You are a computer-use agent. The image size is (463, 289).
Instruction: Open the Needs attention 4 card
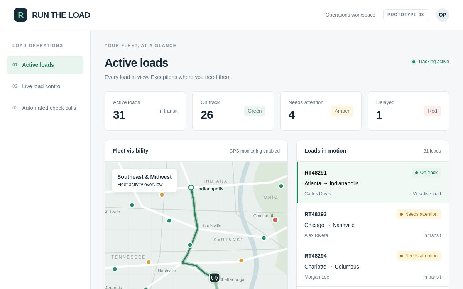coord(321,111)
